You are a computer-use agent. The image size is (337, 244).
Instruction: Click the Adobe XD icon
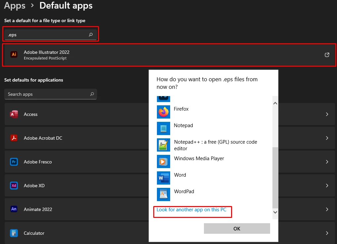point(14,186)
